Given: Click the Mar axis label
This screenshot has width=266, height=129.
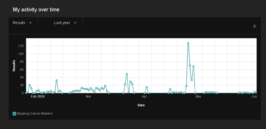Looking at the screenshot, I should [x=88, y=96].
